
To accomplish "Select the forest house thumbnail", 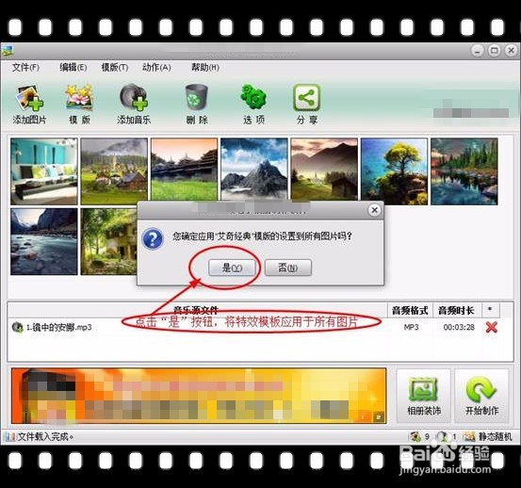I will pyautogui.click(x=108, y=241).
